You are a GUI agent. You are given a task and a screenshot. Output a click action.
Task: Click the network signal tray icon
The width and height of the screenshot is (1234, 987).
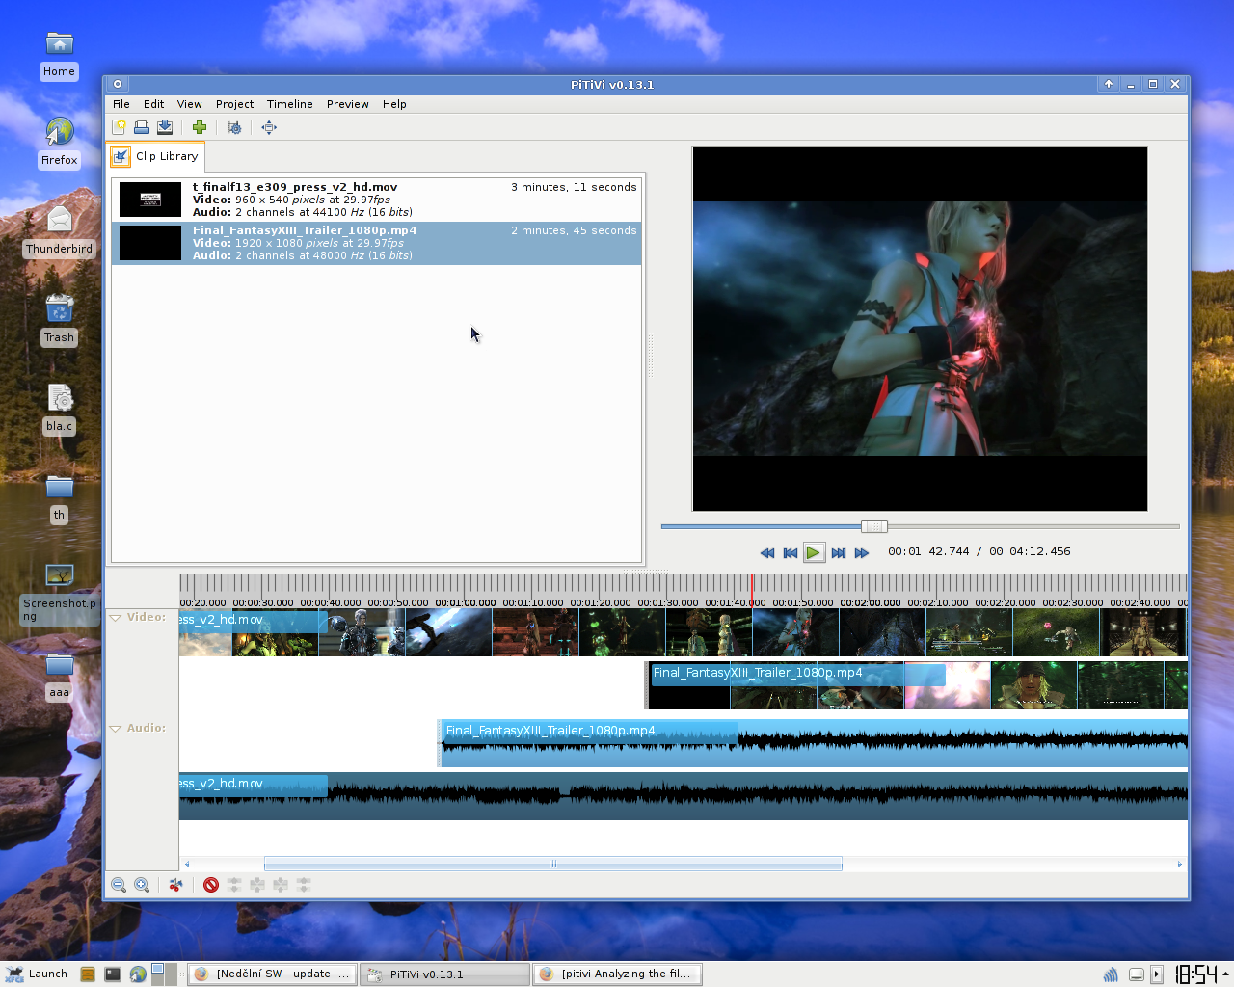click(x=1111, y=974)
